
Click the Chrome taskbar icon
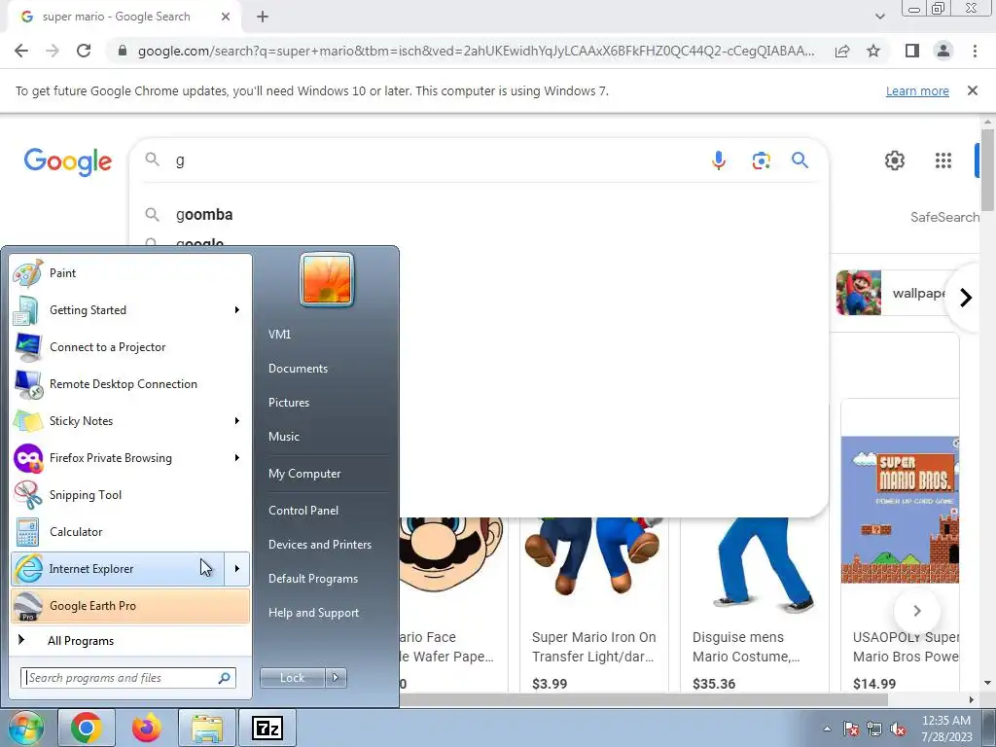click(x=86, y=728)
